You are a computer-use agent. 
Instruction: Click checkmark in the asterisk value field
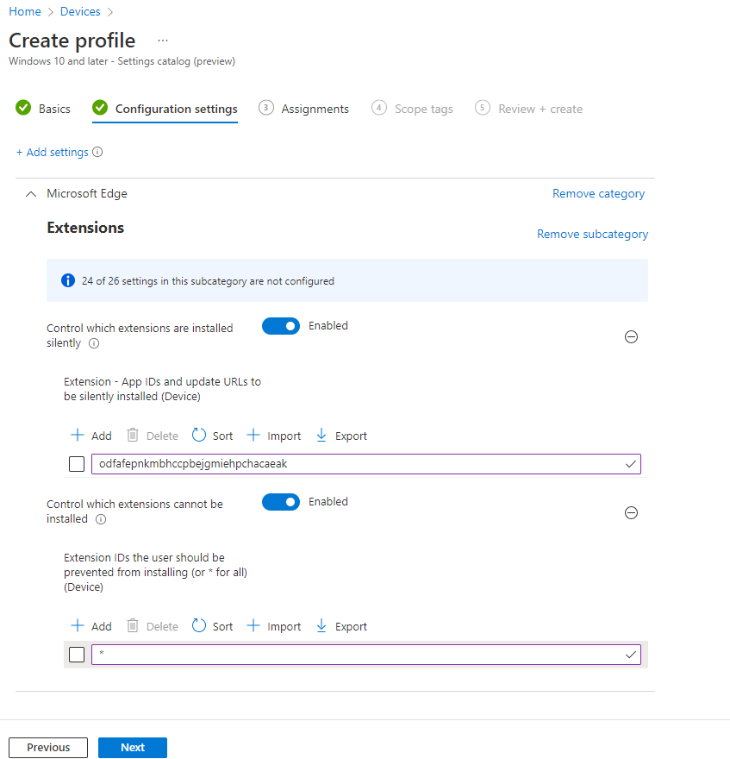pyautogui.click(x=630, y=655)
